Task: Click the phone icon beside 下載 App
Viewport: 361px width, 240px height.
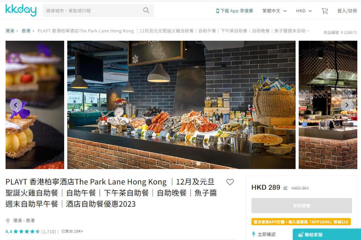Action: pos(218,11)
